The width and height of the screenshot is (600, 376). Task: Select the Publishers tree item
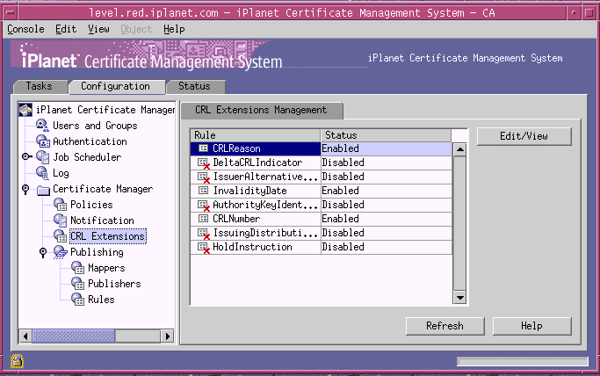[114, 284]
